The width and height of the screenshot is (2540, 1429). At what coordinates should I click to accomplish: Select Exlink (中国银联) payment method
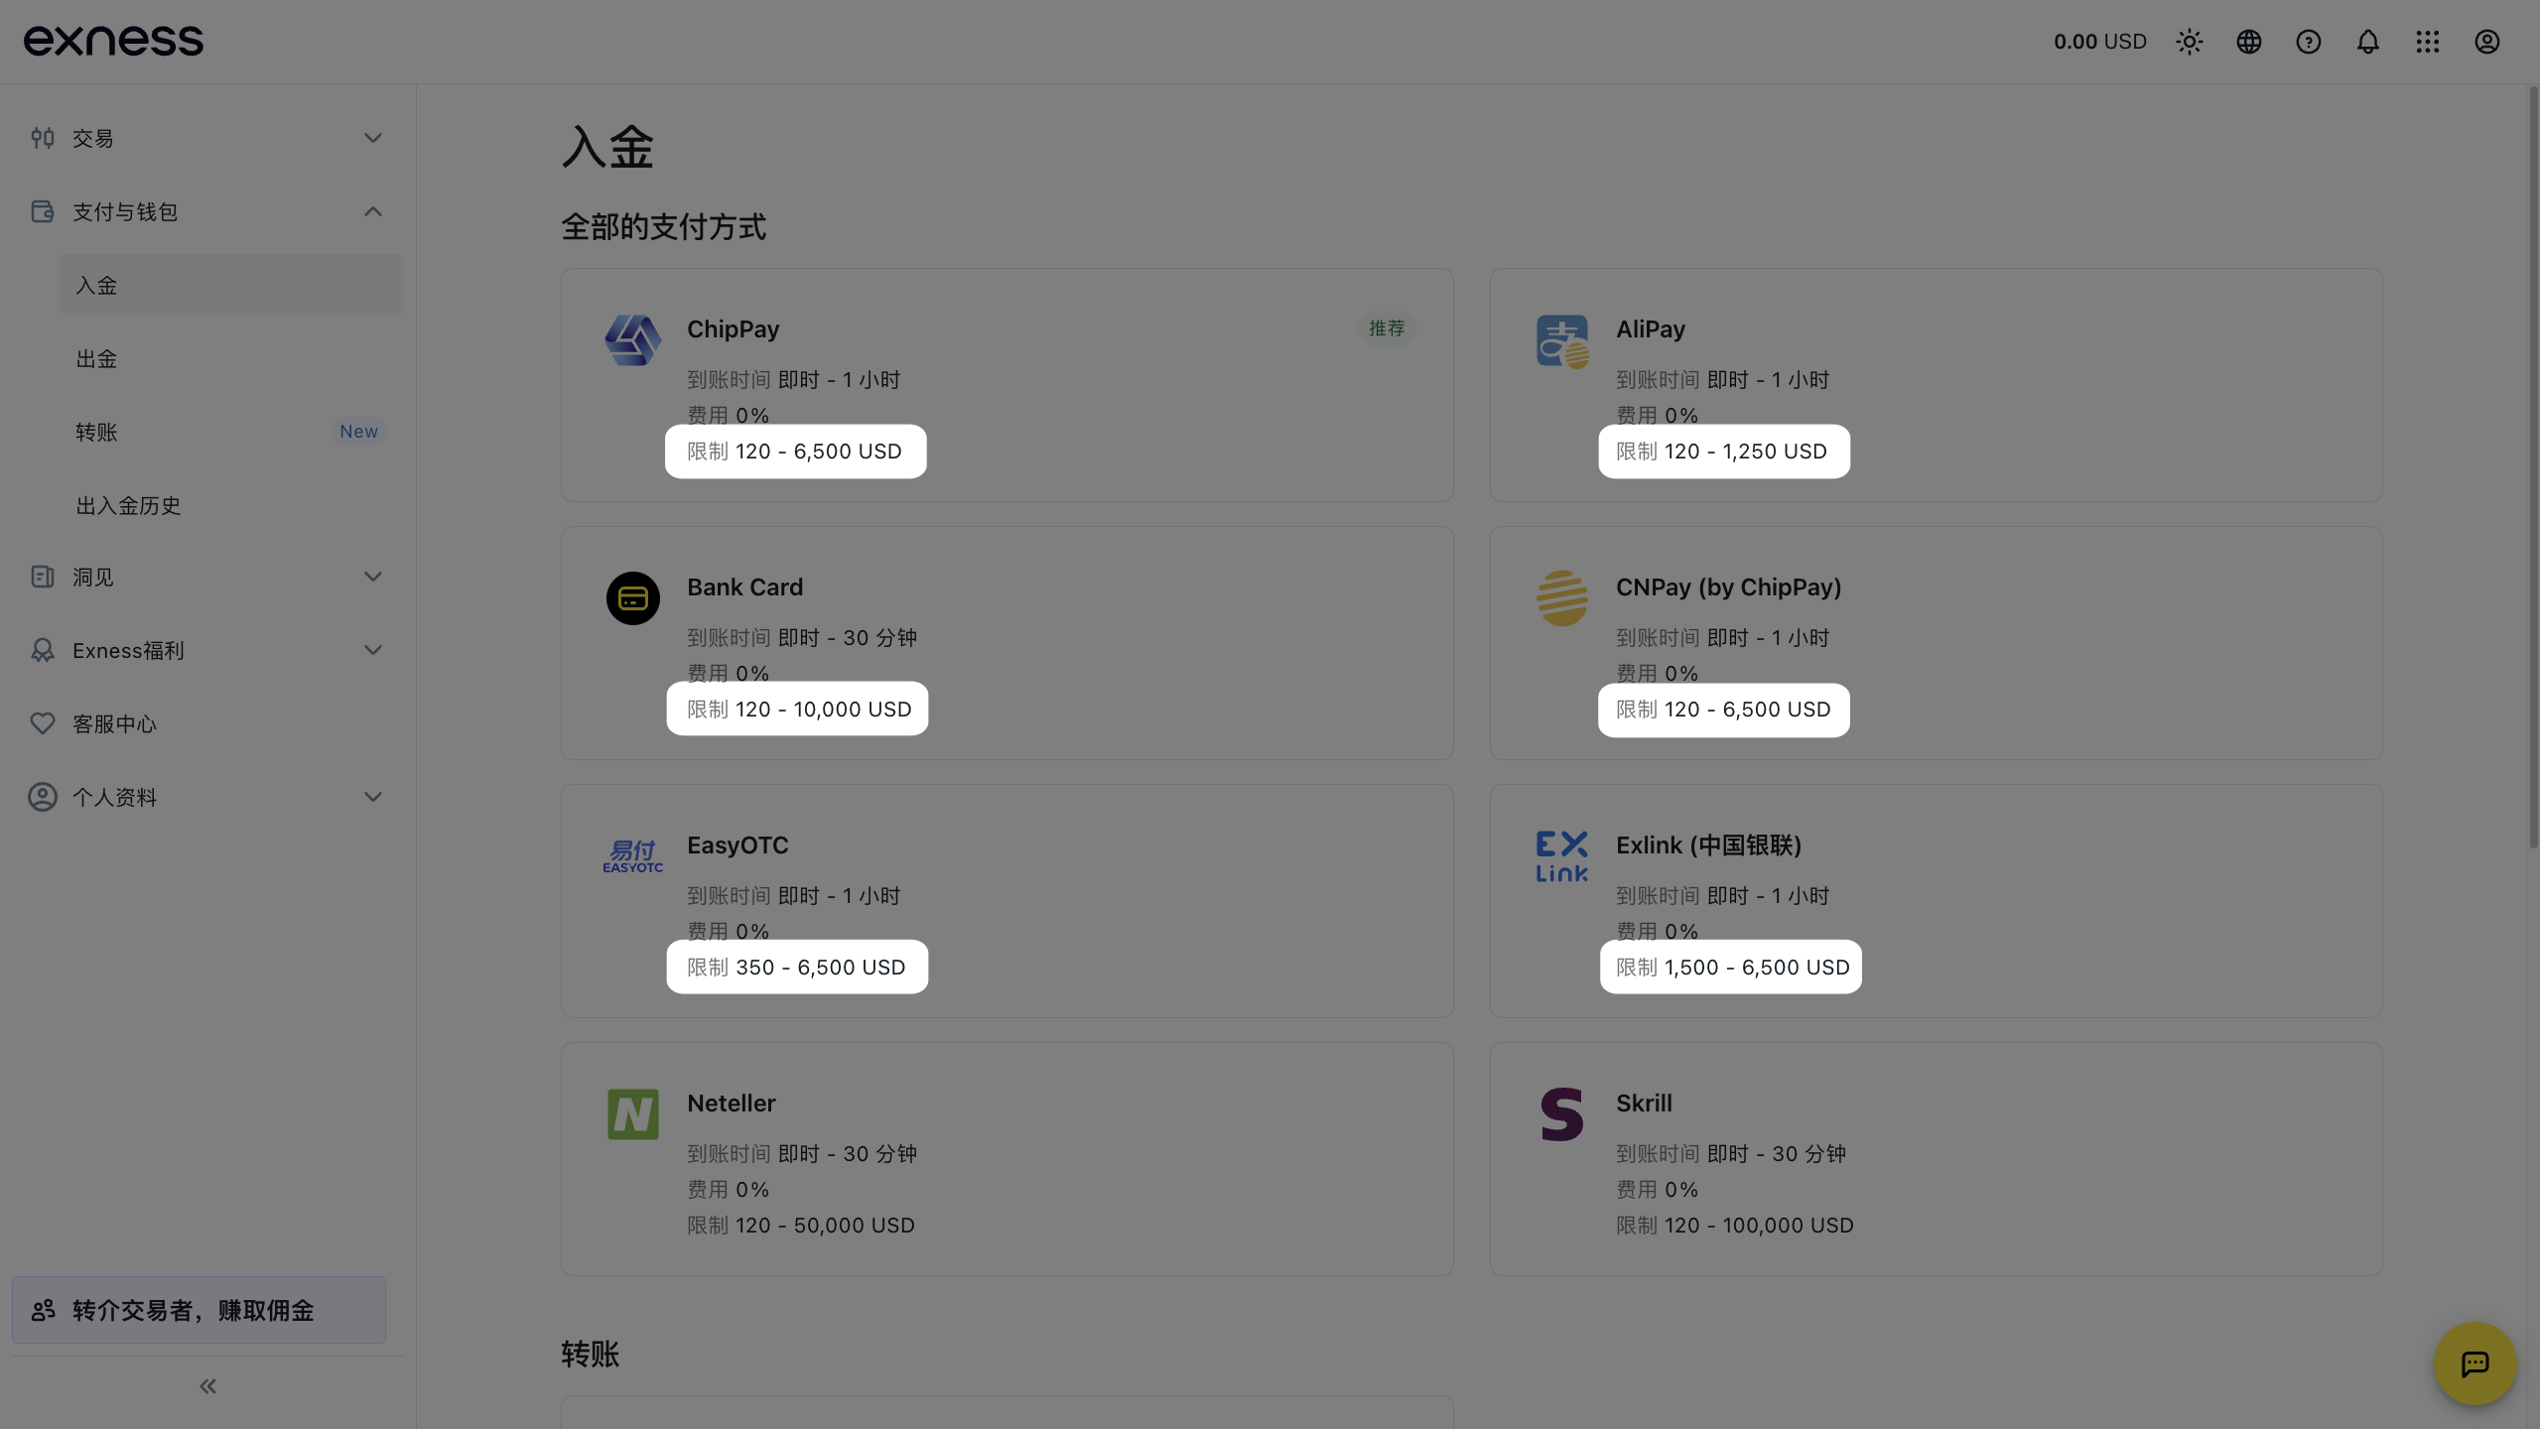[x=1937, y=901]
